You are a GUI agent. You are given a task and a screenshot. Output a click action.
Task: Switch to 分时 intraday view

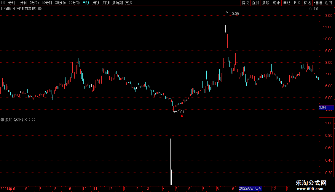point(12,3)
